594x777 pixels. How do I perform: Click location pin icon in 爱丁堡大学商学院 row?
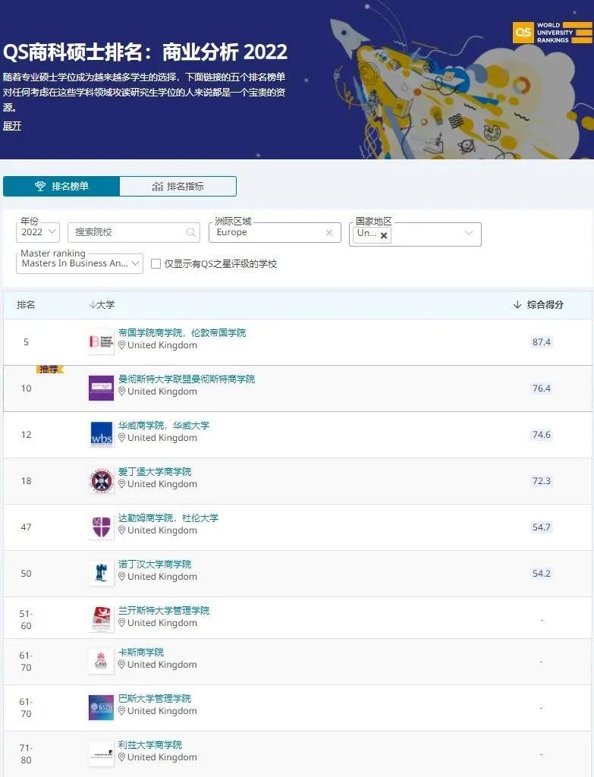point(122,484)
